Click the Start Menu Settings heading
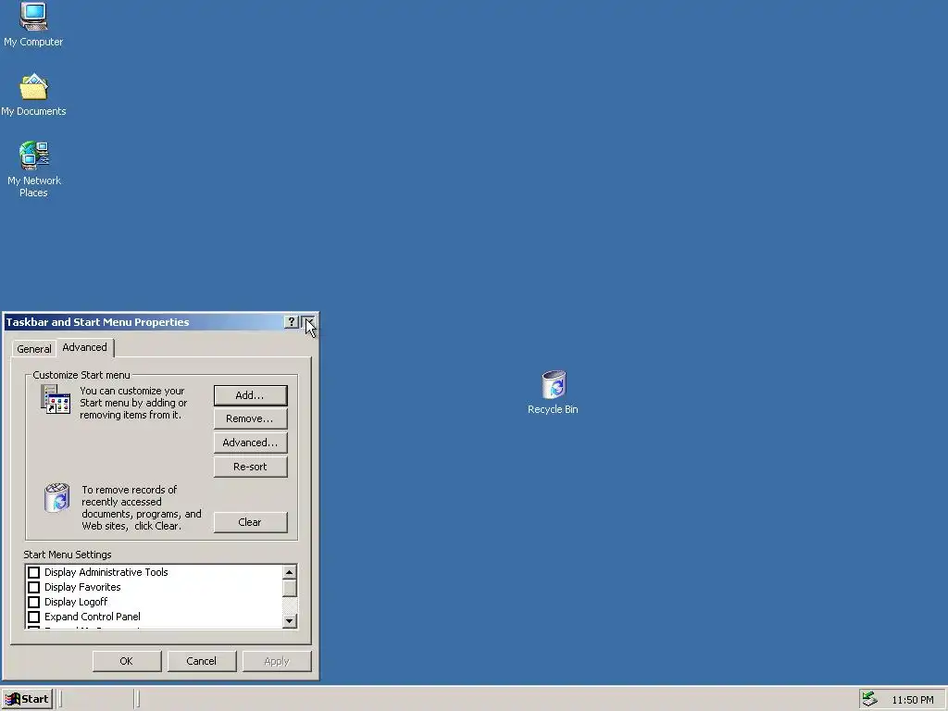948x711 pixels. tap(67, 555)
